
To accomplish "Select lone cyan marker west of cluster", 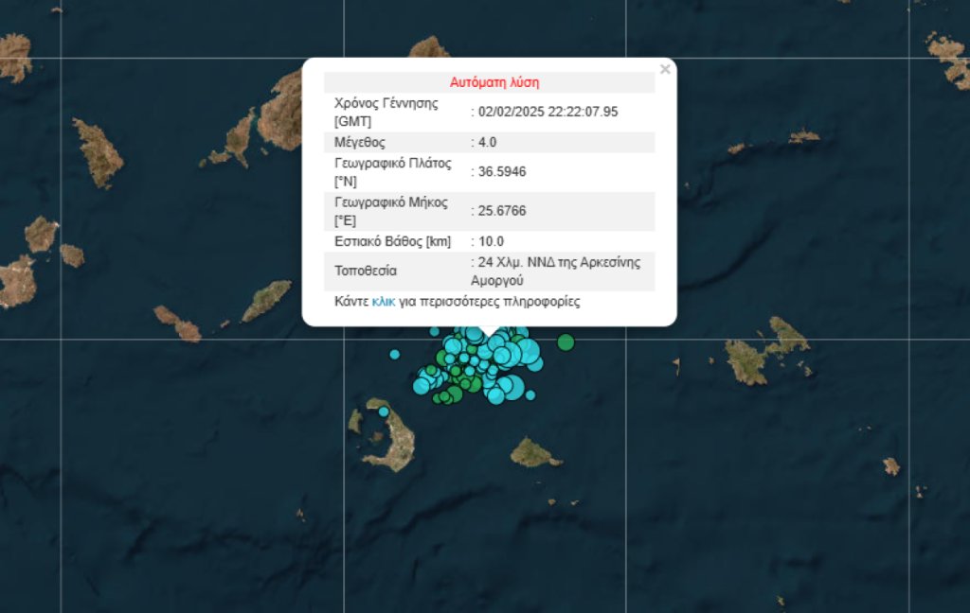I will [x=395, y=355].
